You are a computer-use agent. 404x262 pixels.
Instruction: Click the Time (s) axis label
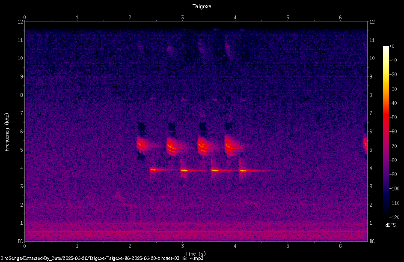(x=196, y=254)
